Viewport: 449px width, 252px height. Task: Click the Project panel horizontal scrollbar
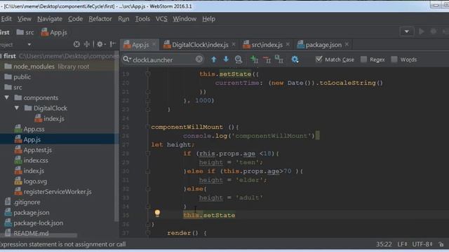click(39, 236)
